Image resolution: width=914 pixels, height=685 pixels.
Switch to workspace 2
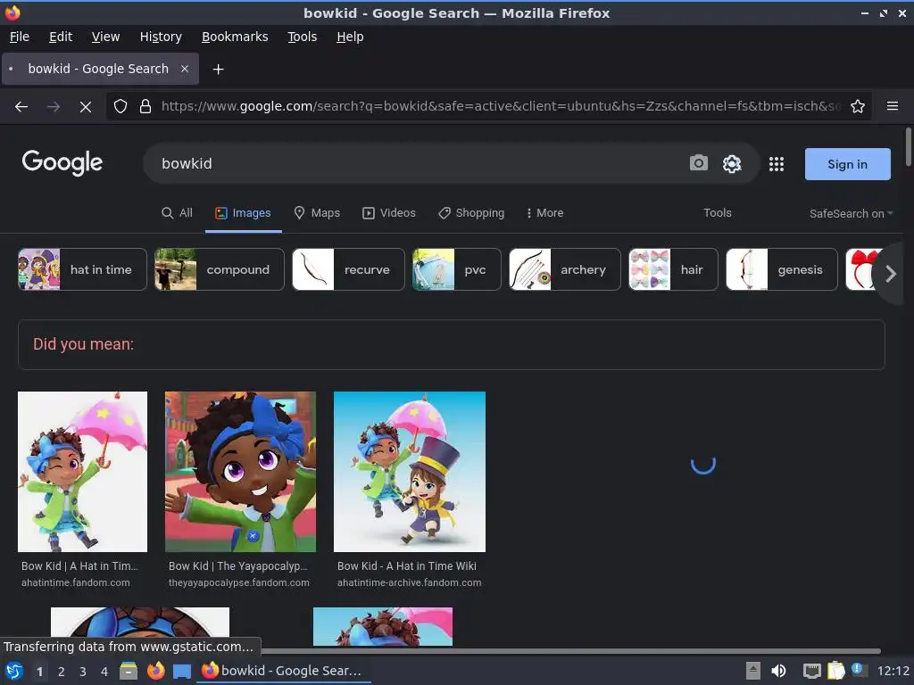tap(62, 672)
